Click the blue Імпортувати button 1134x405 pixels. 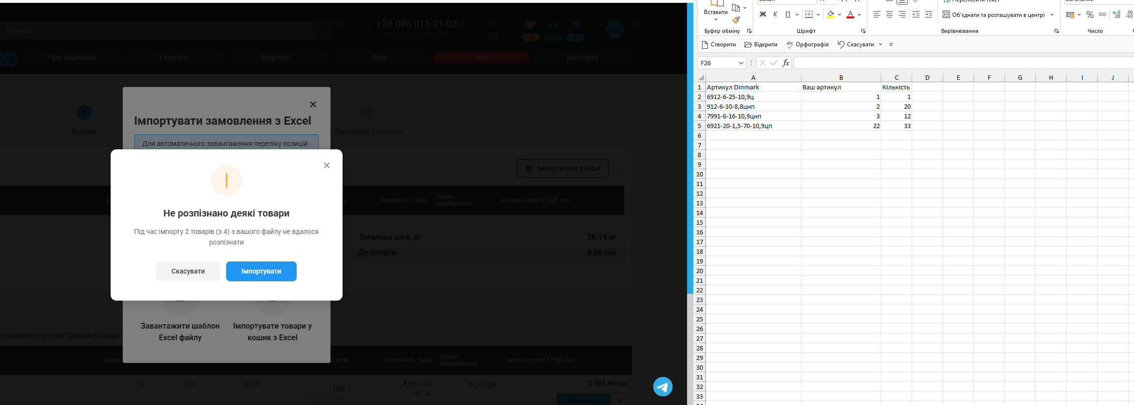[x=261, y=271]
